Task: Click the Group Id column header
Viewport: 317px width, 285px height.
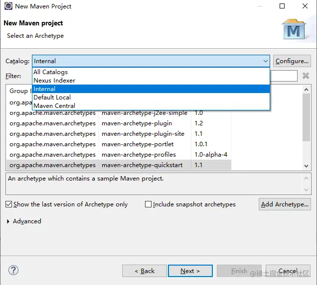Action: pyautogui.click(x=19, y=91)
